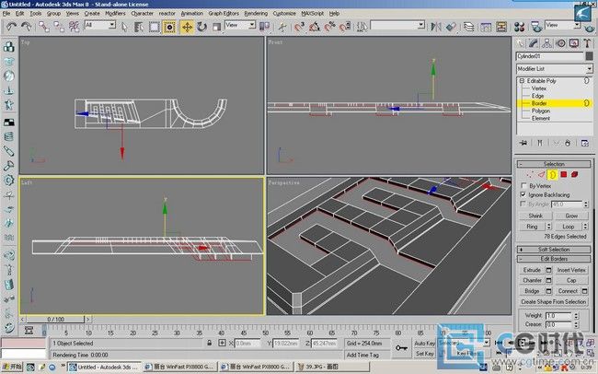598x374 pixels.
Task: Select Polygon sub-object in modifier stack
Action: pyautogui.click(x=541, y=111)
